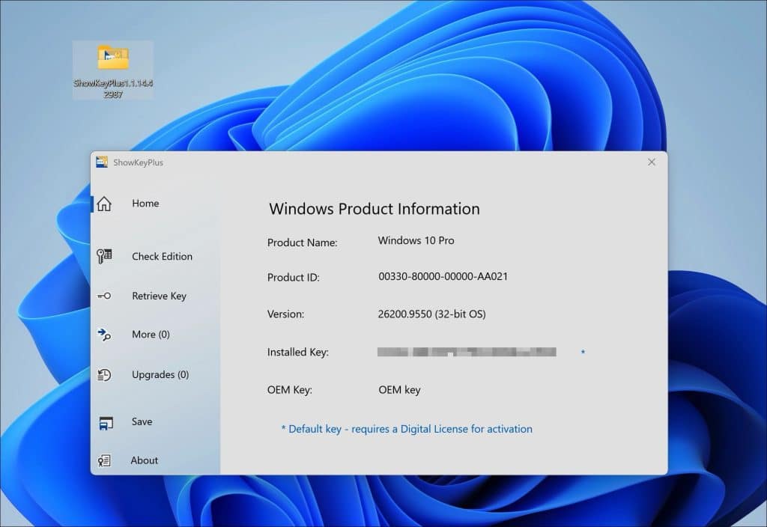Click the ShowKeyPlus title bar app icon
This screenshot has height=527, width=767.
click(x=102, y=162)
